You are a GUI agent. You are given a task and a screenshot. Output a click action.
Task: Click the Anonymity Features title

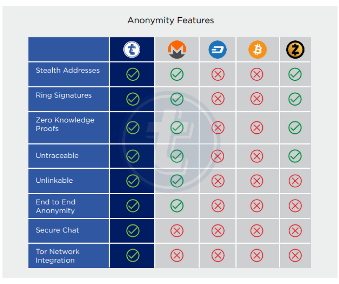(x=171, y=20)
